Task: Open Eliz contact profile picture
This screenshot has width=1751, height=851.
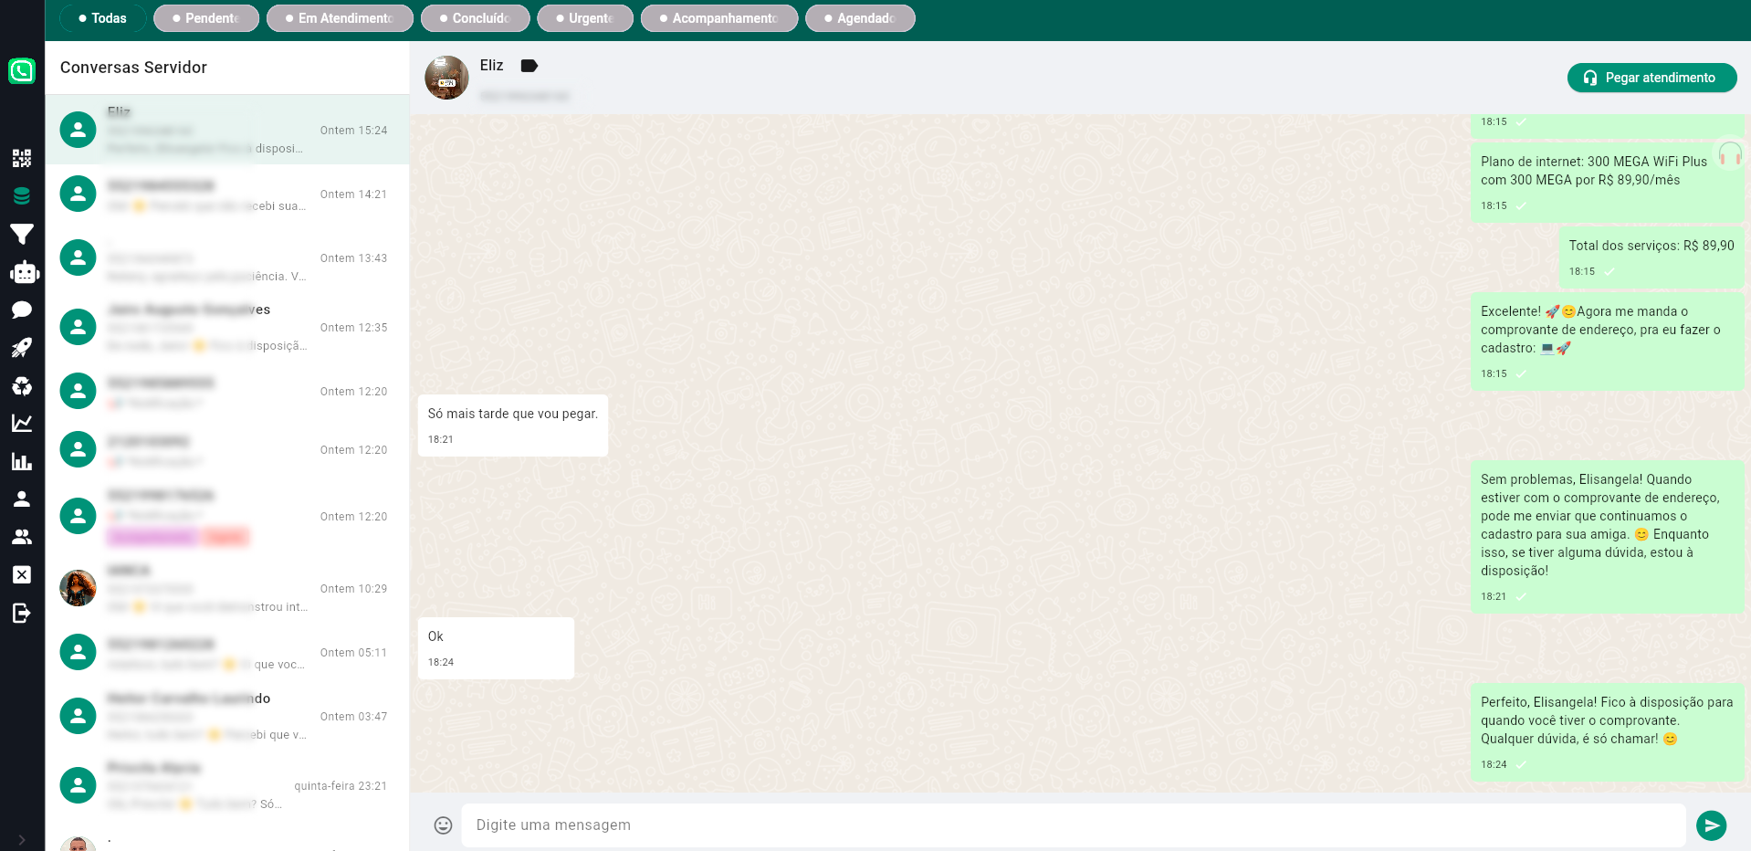Action: [x=446, y=78]
